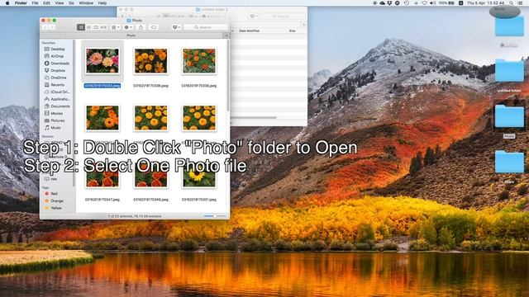This screenshot has height=297, width=529.
Task: Click the Size column header in back window
Action: [292, 31]
